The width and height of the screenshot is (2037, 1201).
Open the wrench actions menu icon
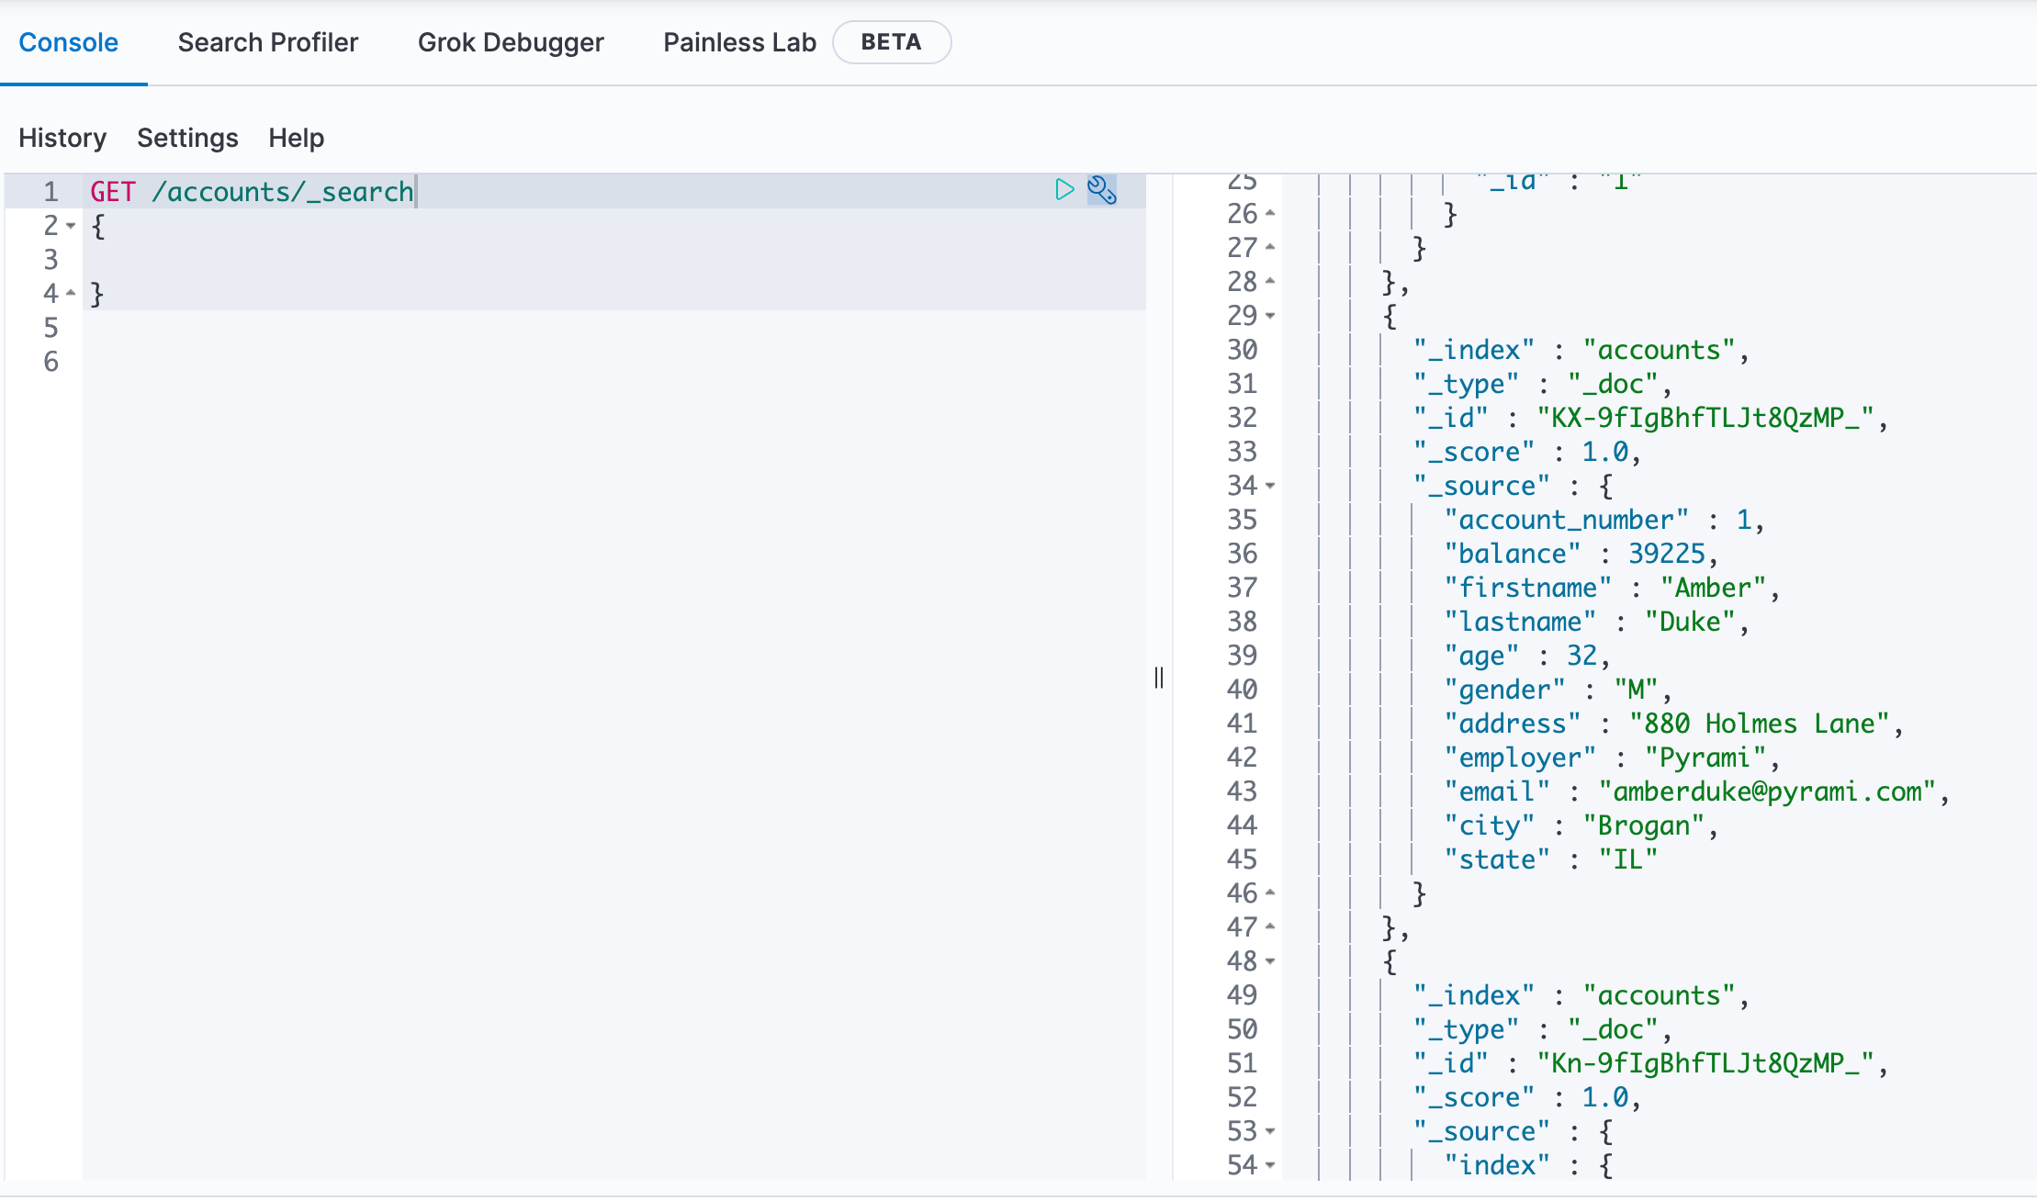[1101, 190]
